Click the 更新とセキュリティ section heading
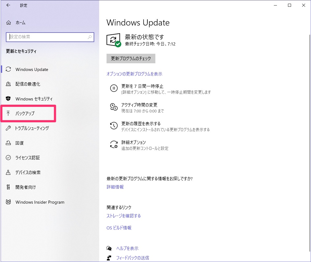 (21, 51)
